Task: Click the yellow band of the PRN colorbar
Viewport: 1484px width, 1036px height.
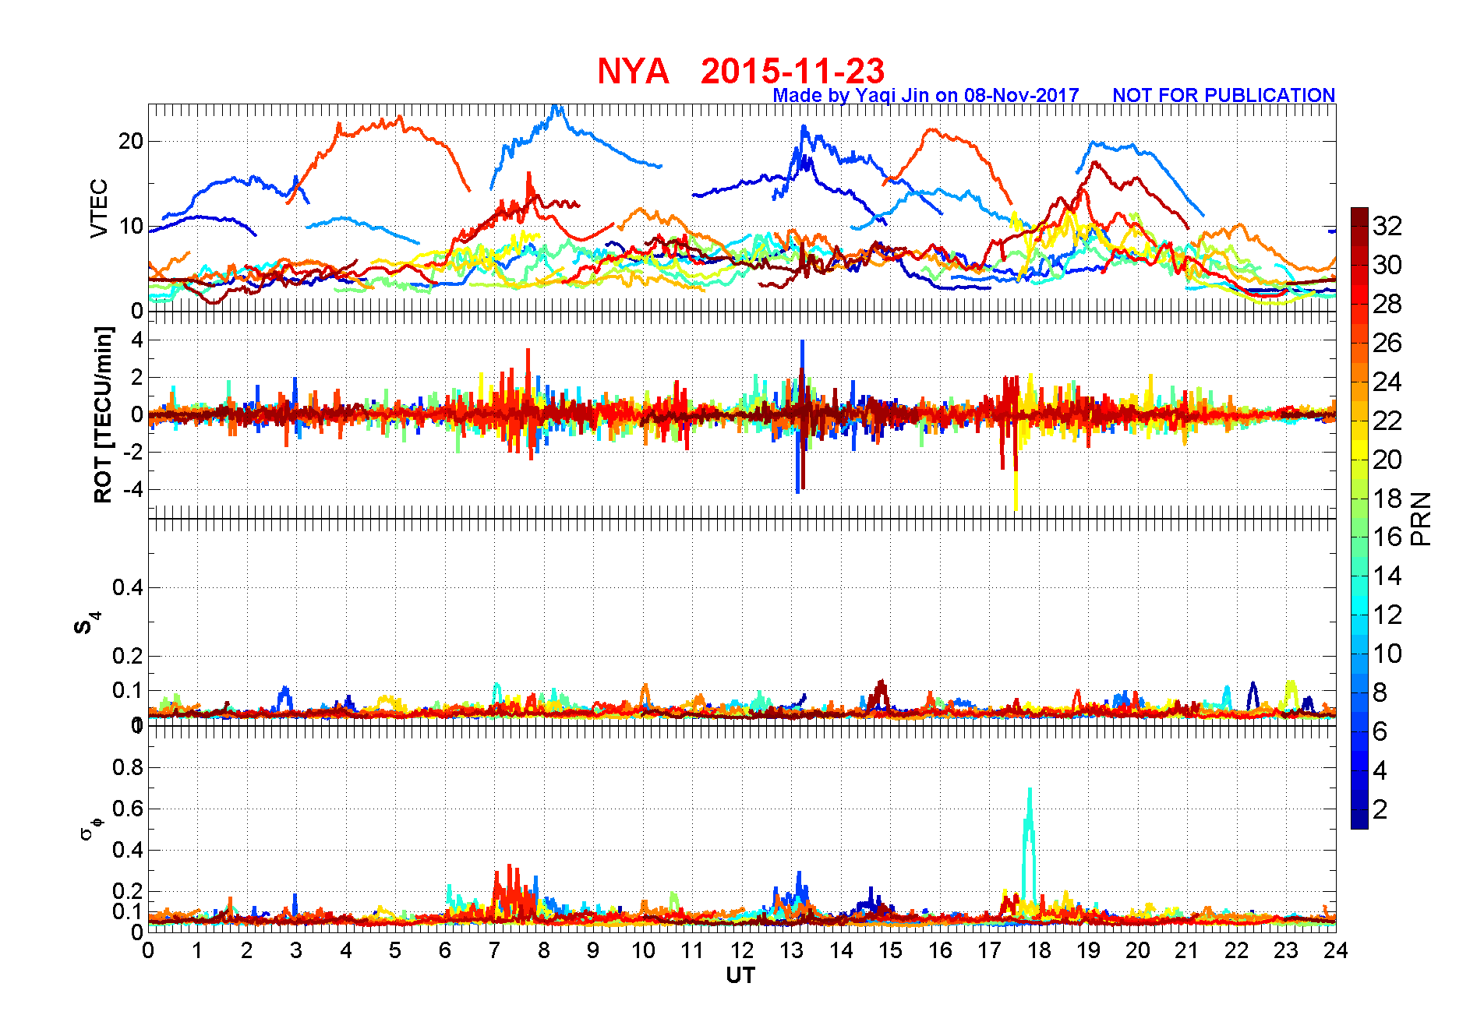Action: pyautogui.click(x=1359, y=450)
